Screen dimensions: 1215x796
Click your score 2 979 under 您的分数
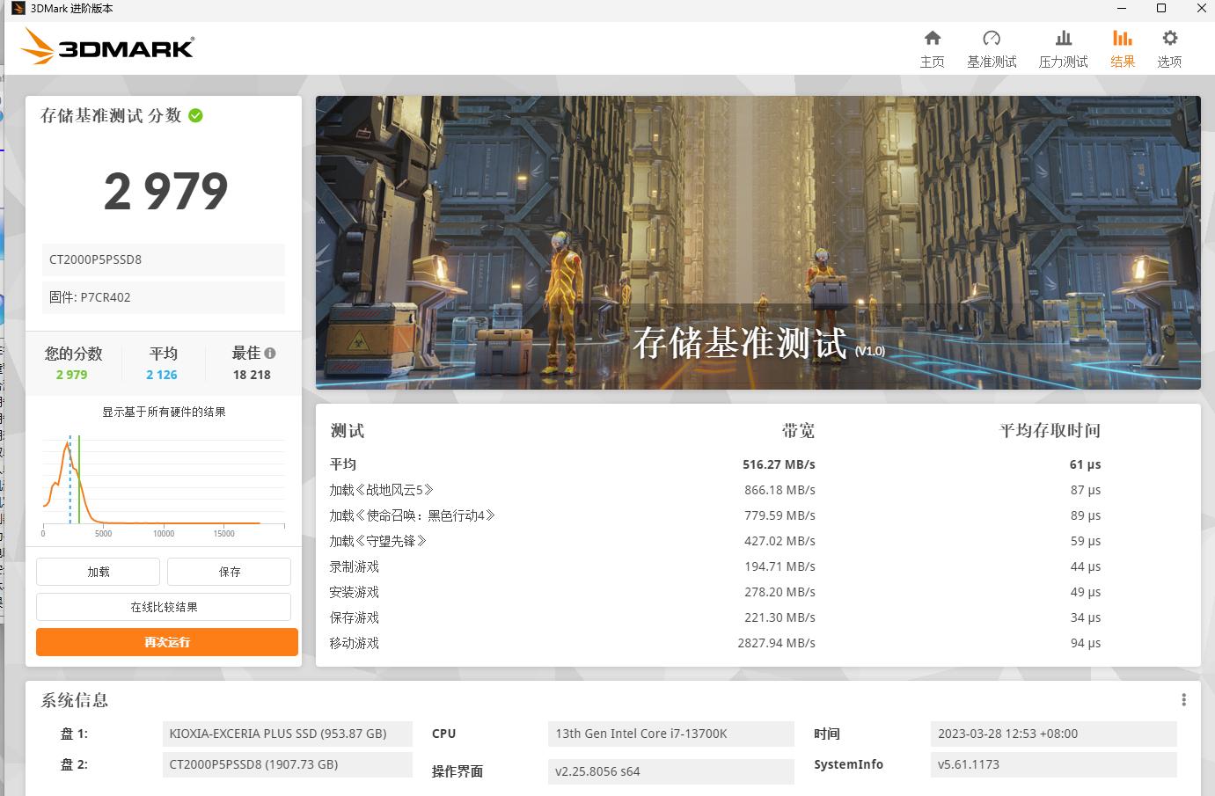71,374
